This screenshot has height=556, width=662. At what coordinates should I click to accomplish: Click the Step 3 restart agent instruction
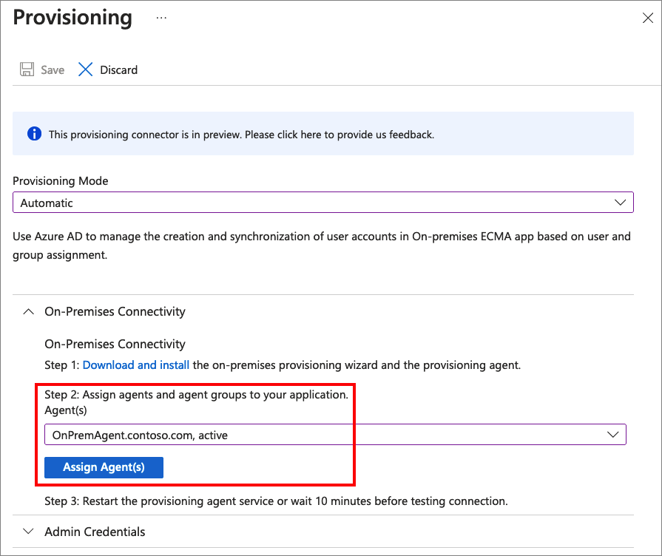276,501
